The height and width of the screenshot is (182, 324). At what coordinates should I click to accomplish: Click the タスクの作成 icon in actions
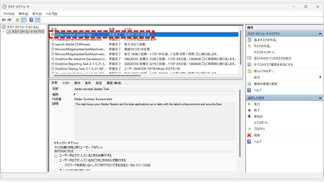click(x=249, y=46)
